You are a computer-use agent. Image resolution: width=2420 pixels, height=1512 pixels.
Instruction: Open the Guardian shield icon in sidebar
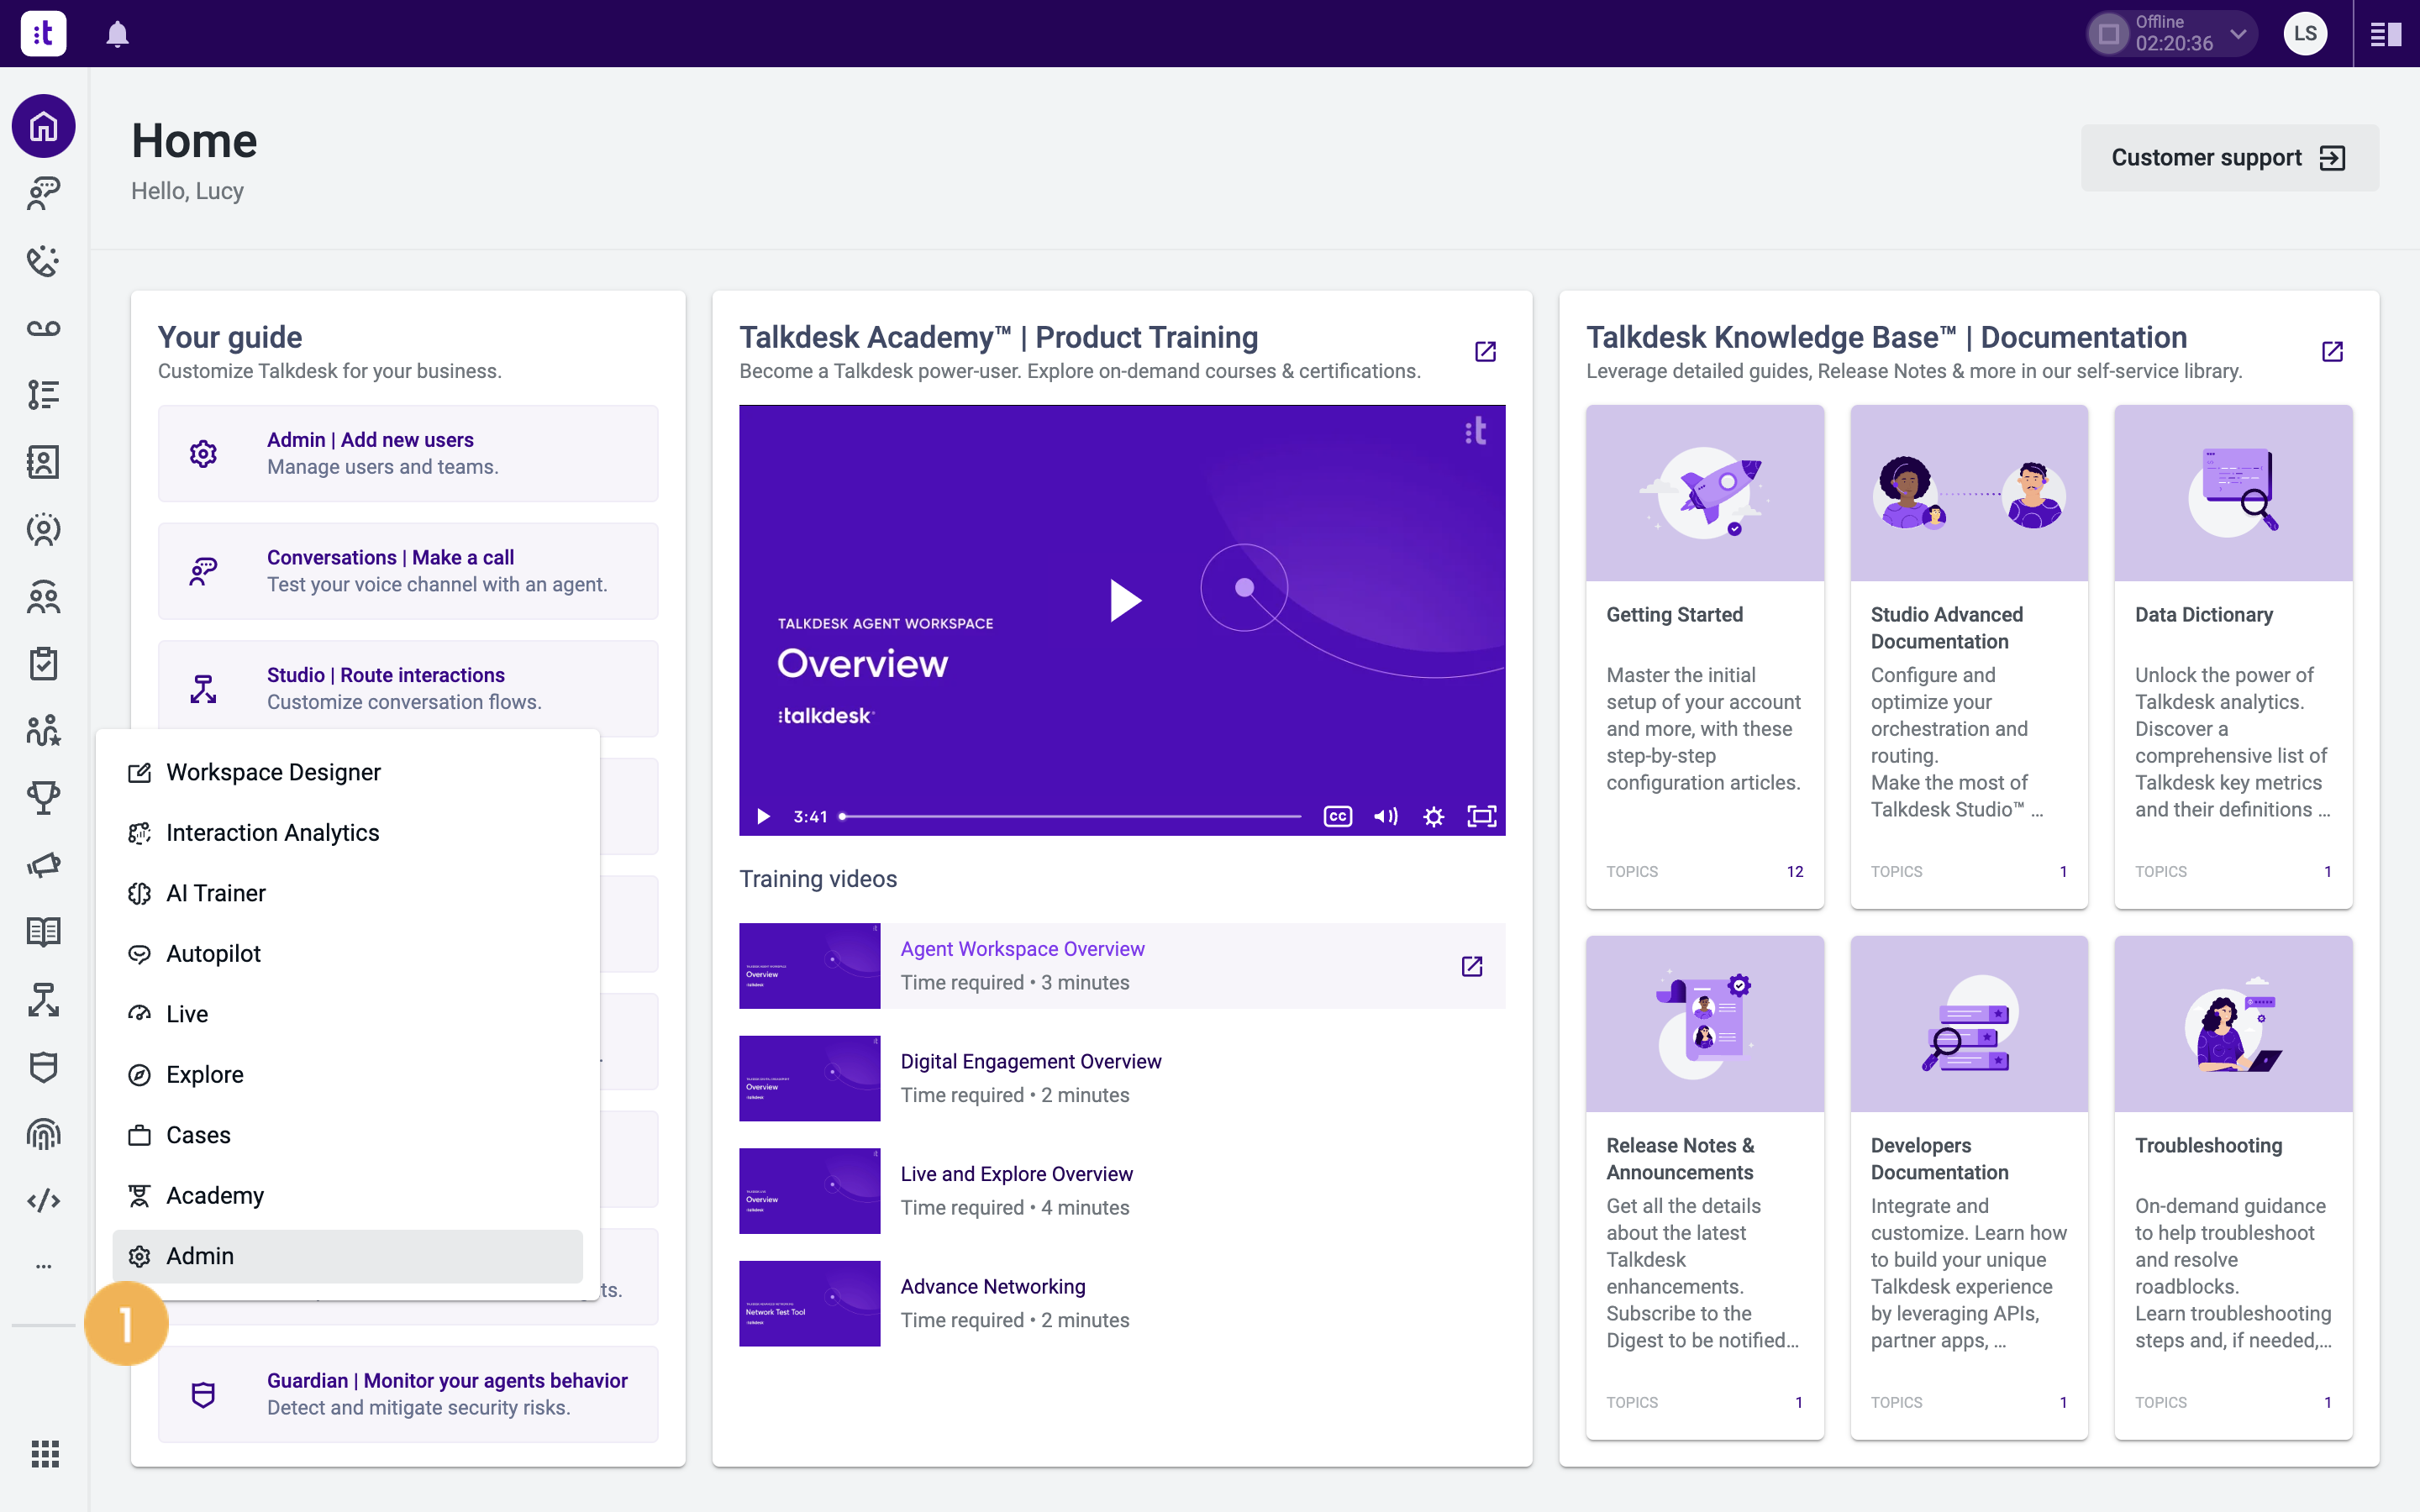43,1067
